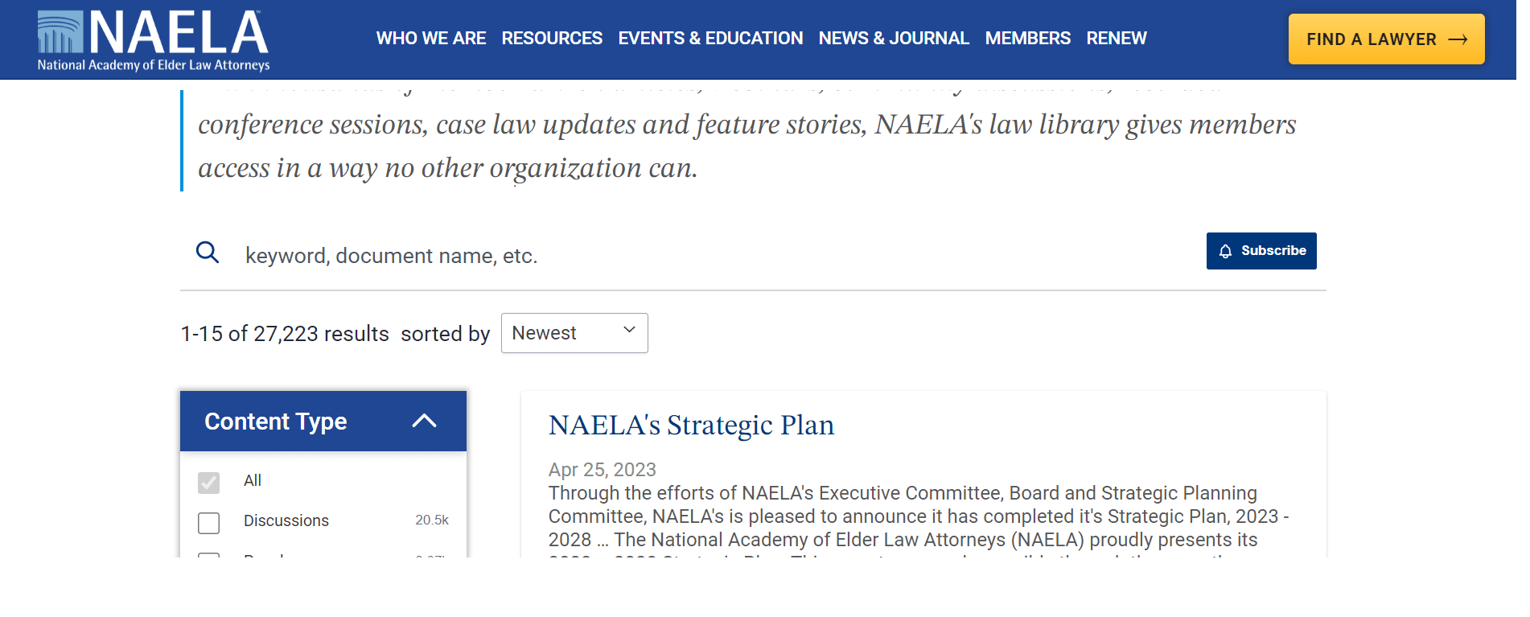Click the keyword search input field
The width and height of the screenshot is (1530, 617).
pos(563,255)
